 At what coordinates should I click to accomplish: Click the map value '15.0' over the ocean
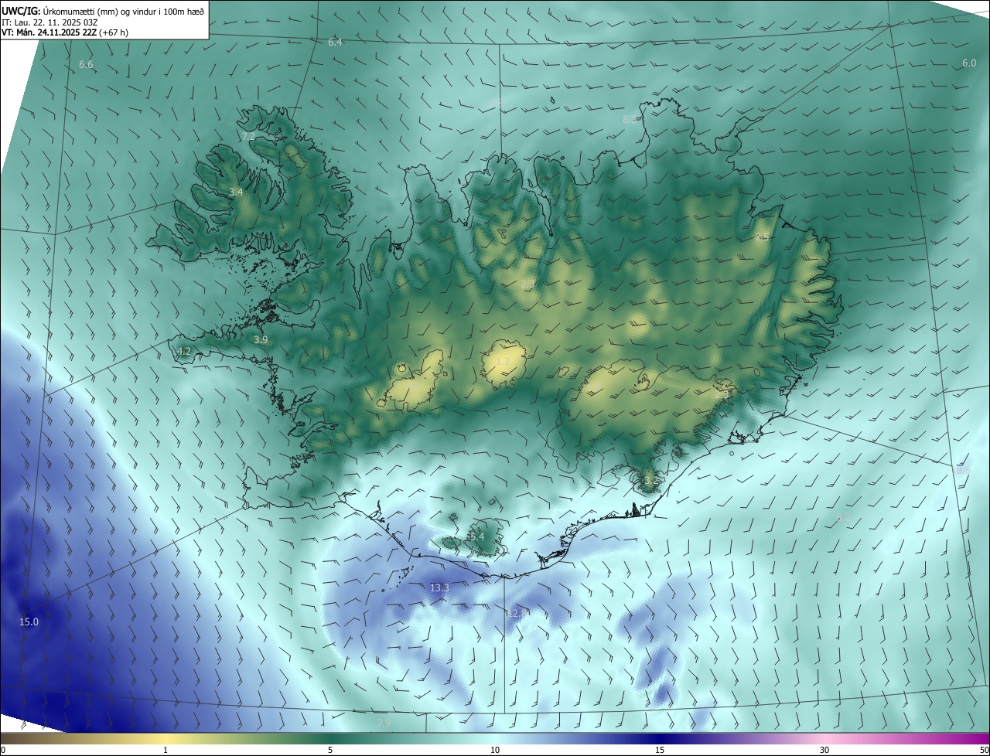(x=29, y=621)
